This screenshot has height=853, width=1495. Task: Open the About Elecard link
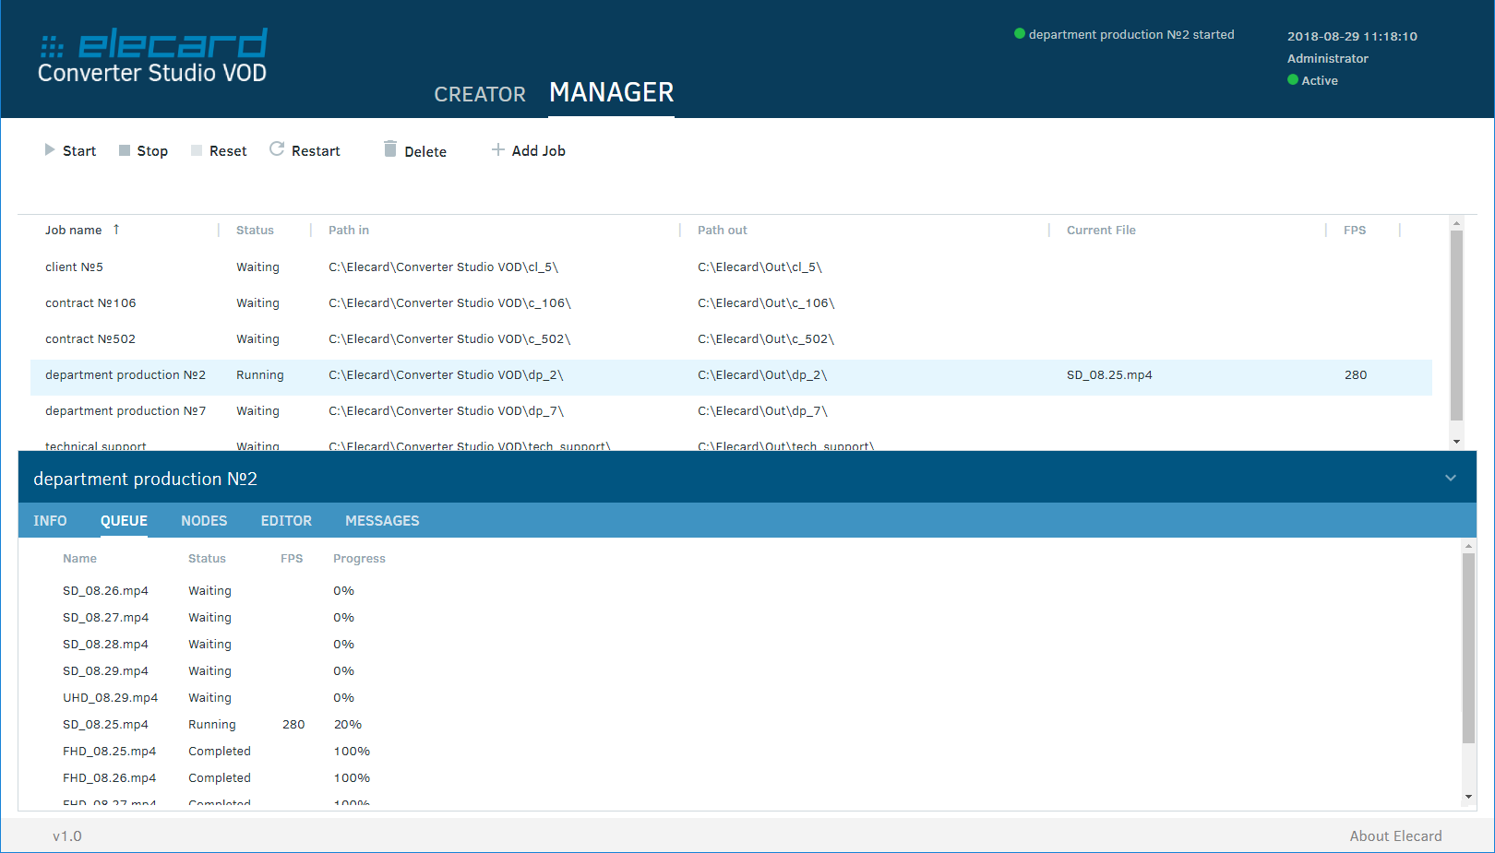1395,835
